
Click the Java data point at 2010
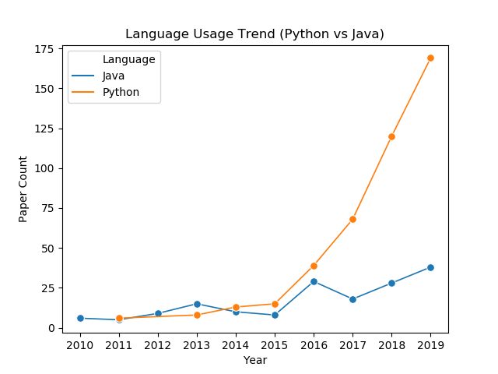pos(80,318)
